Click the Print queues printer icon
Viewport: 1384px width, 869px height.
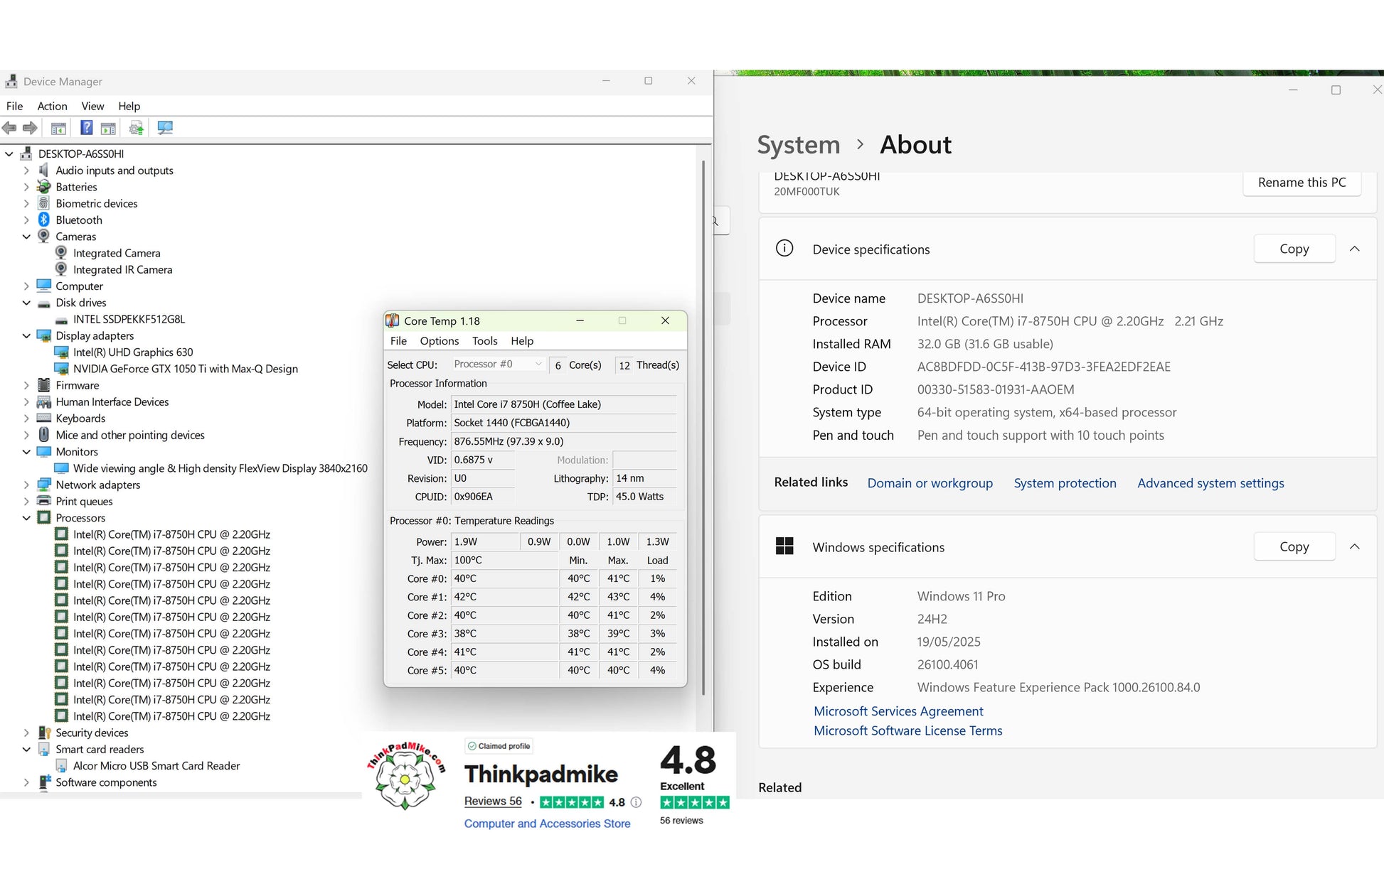44,501
